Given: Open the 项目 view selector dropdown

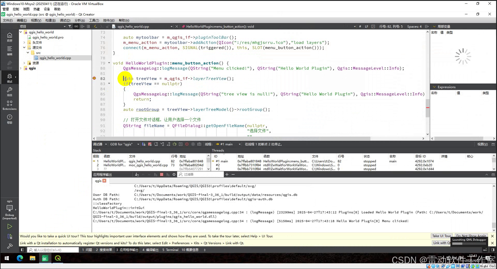Looking at the screenshot, I should [x=43, y=26].
